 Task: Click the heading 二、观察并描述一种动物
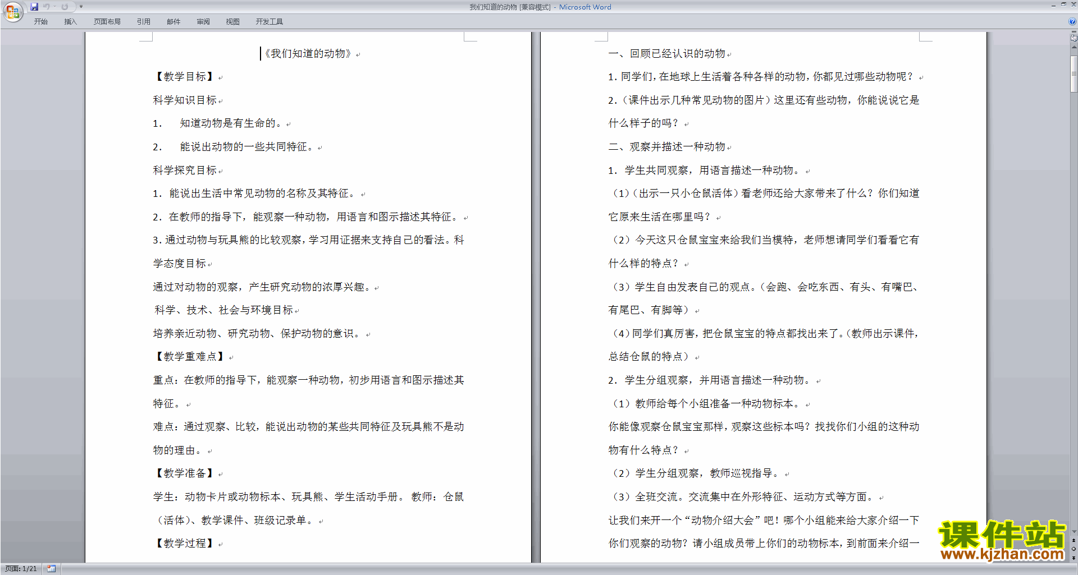(x=667, y=147)
